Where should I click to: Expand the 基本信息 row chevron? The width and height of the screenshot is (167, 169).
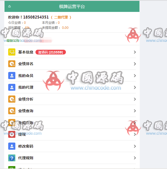click(135, 52)
